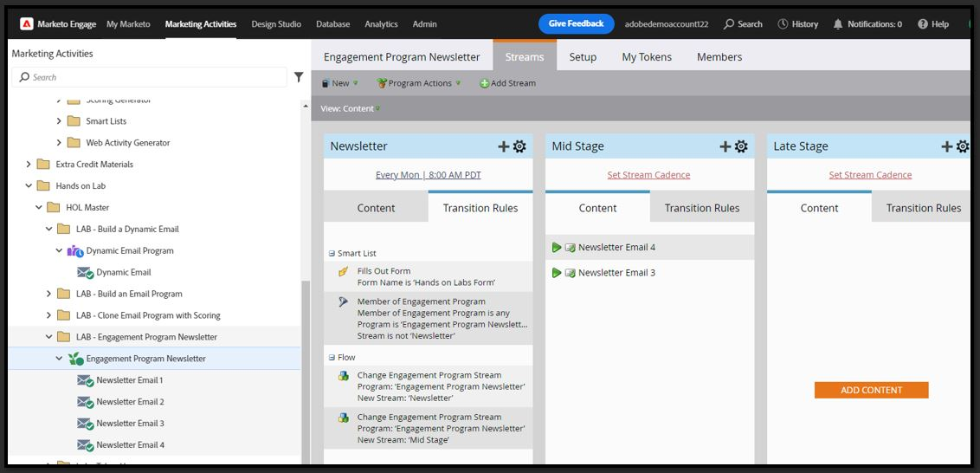Select Newsletter Email 3 in the tree
Viewport: 980px width, 473px height.
pos(130,424)
